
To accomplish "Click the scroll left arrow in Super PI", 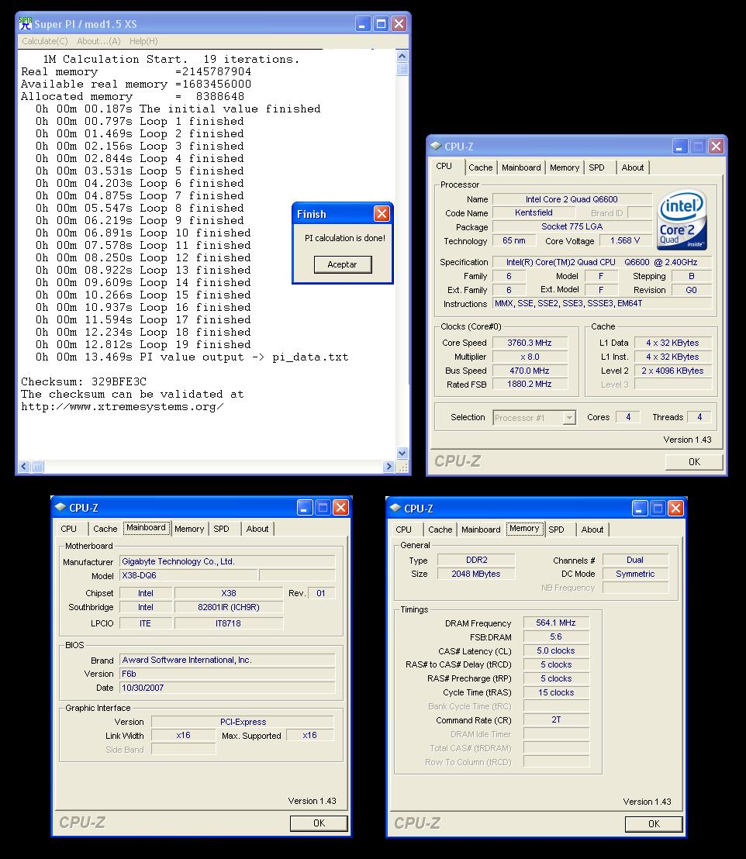I will tap(24, 467).
